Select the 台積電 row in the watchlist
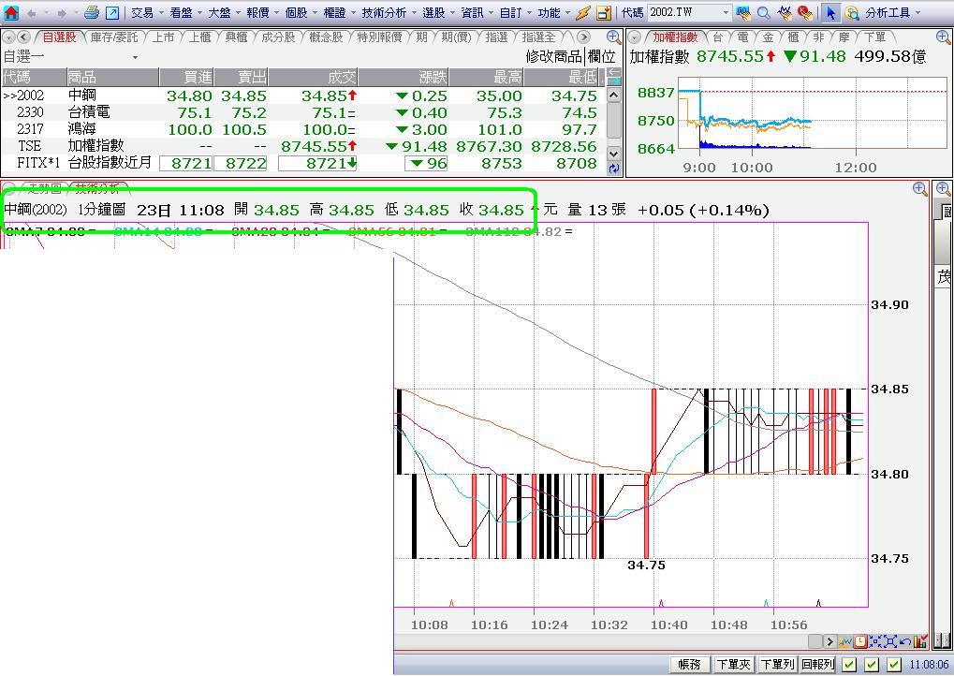The height and width of the screenshot is (676, 954). [303, 112]
